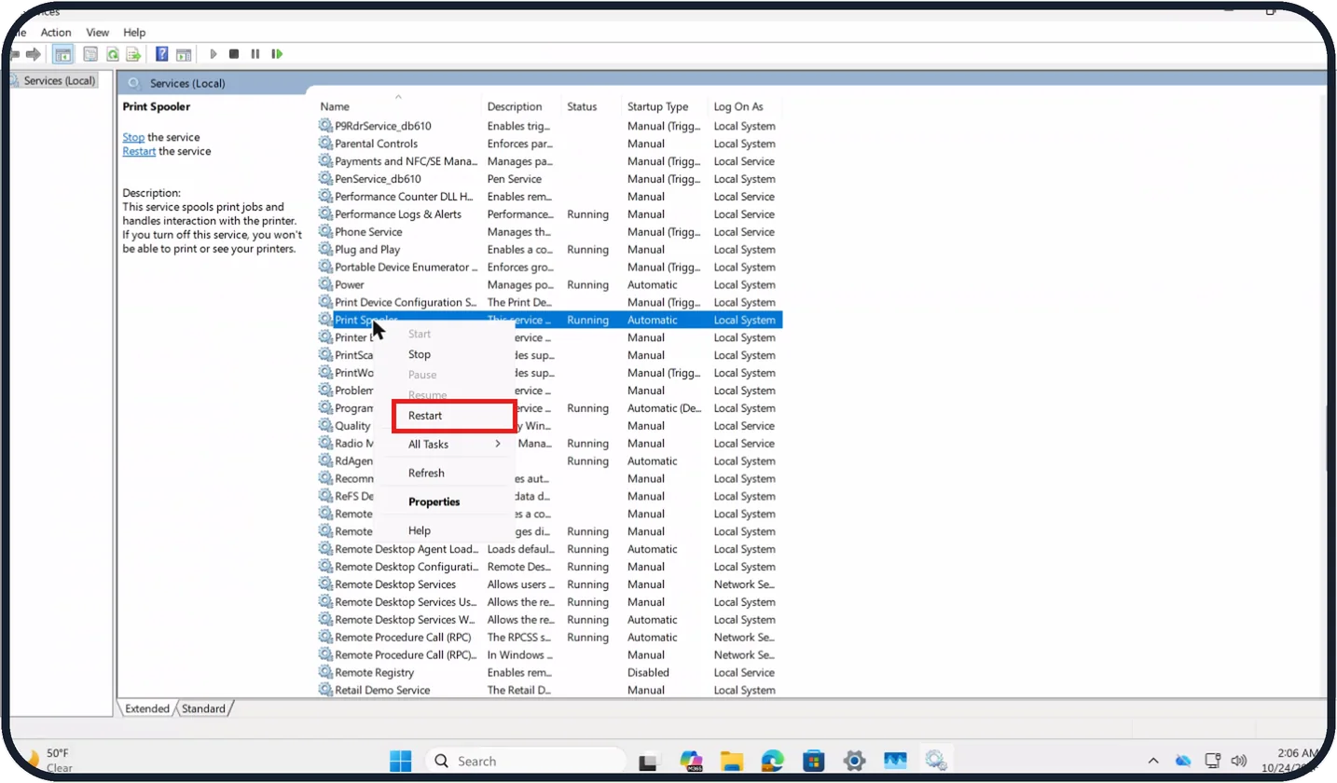Open the View menu

click(98, 33)
